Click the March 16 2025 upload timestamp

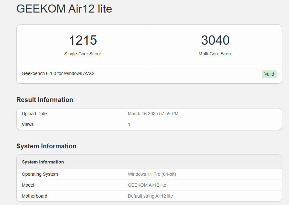pos(153,114)
